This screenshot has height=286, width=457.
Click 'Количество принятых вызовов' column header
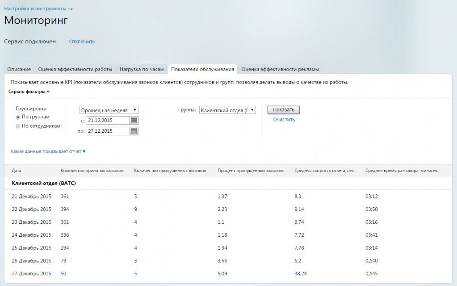(x=92, y=171)
